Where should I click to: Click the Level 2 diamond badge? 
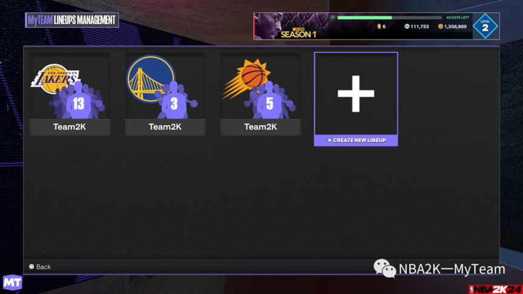pos(485,27)
